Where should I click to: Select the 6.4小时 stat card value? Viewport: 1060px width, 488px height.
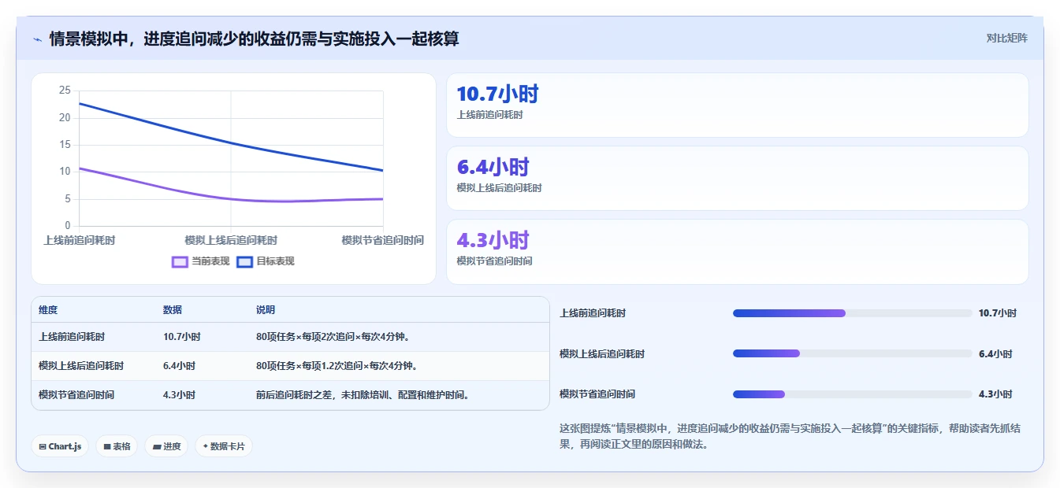(x=493, y=167)
